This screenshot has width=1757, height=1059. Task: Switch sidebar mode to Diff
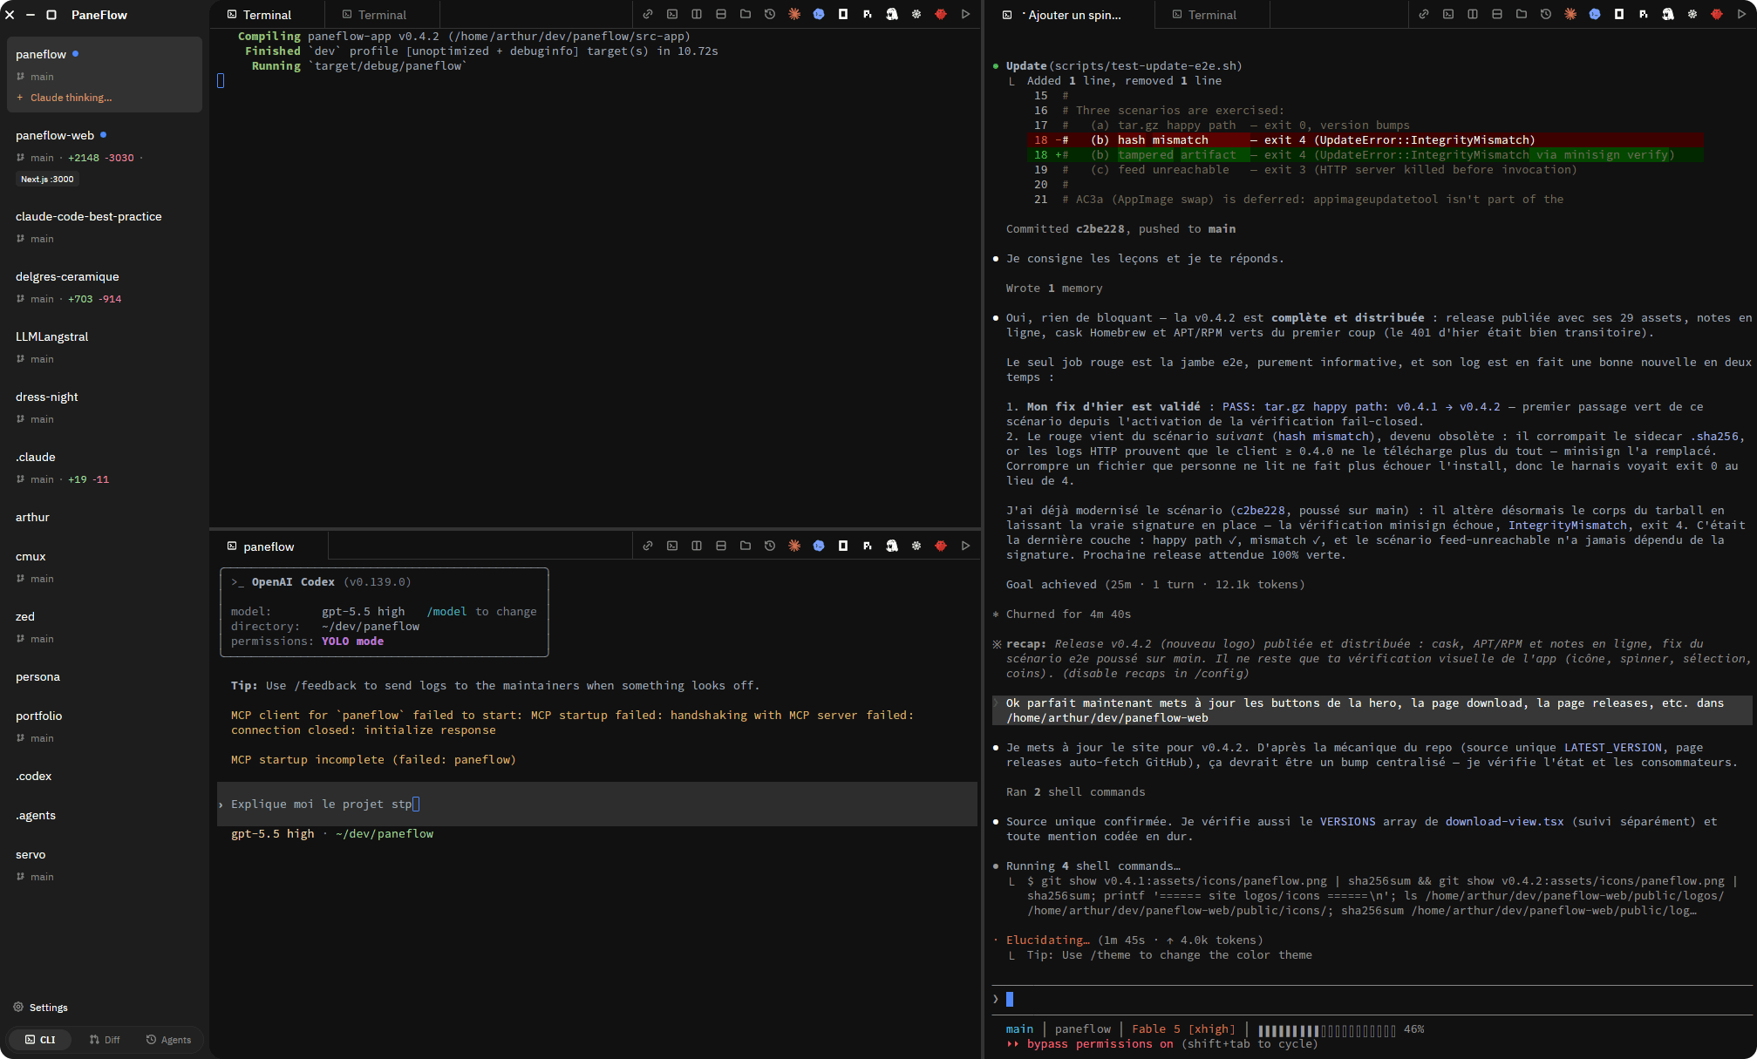(x=105, y=1040)
